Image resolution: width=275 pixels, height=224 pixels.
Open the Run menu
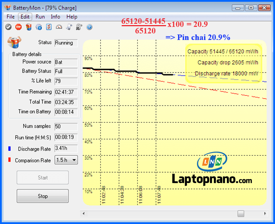pos(40,17)
